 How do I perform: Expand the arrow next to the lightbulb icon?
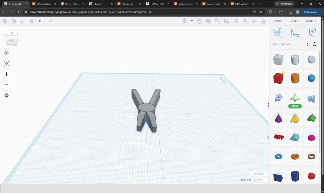(x=192, y=21)
